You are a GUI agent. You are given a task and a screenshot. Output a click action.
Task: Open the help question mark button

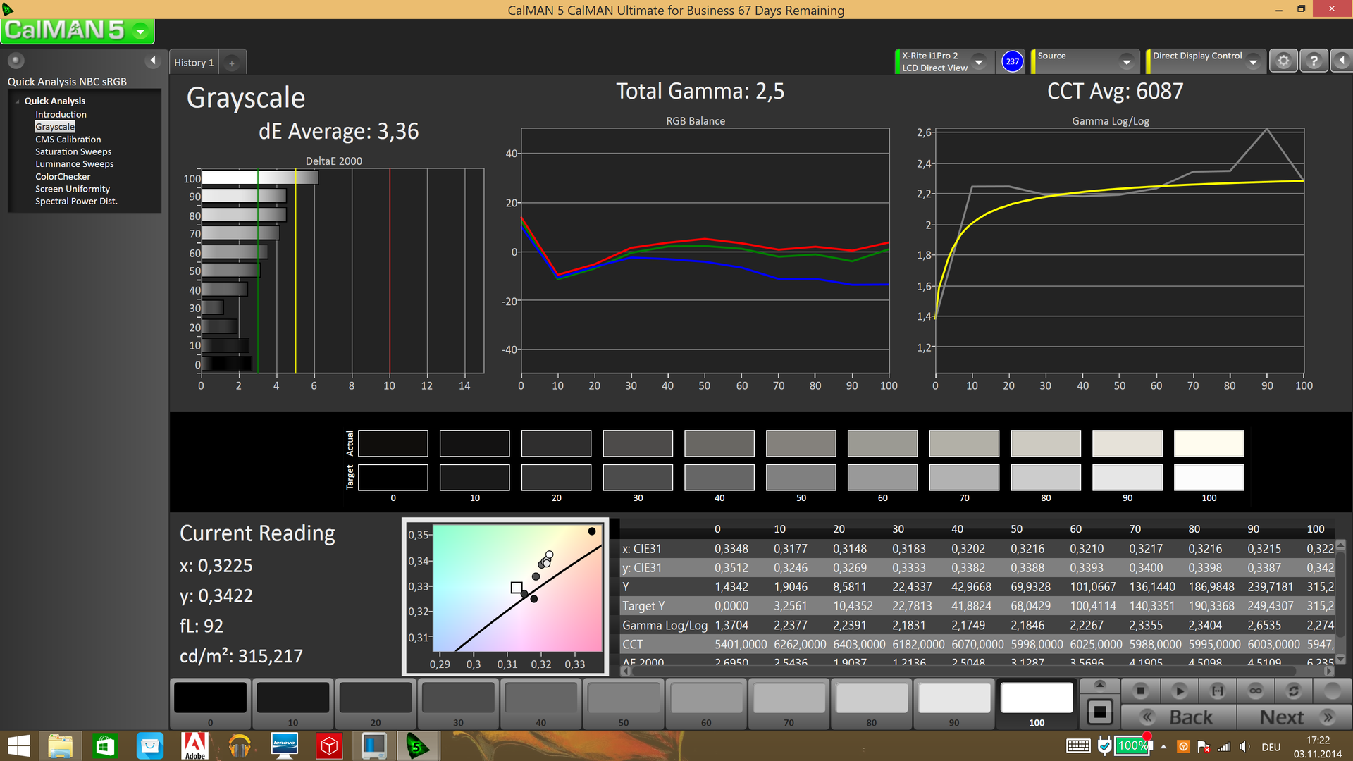tap(1314, 61)
